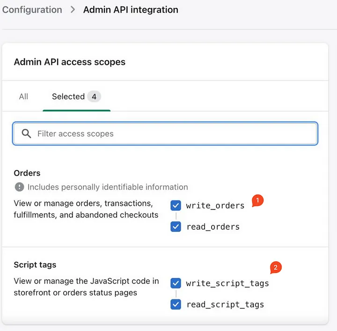Click the breadcrumb chevron after Configuration
337x331 pixels.
click(x=73, y=10)
